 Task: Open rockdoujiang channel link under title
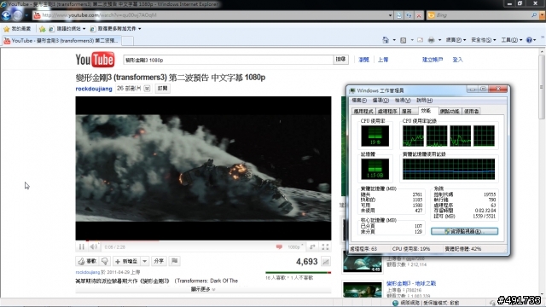(x=94, y=89)
